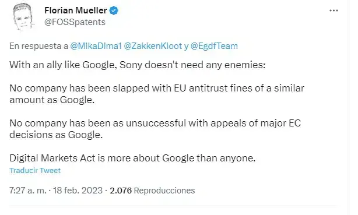Open Florian Mueller's sketched profile avatar
358x215 pixels.
tap(23, 17)
